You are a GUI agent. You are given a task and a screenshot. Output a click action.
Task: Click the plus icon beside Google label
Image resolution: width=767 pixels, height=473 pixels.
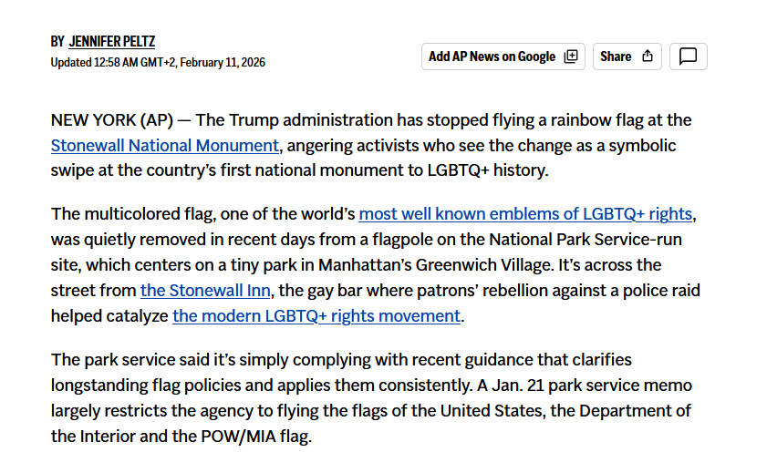click(571, 57)
